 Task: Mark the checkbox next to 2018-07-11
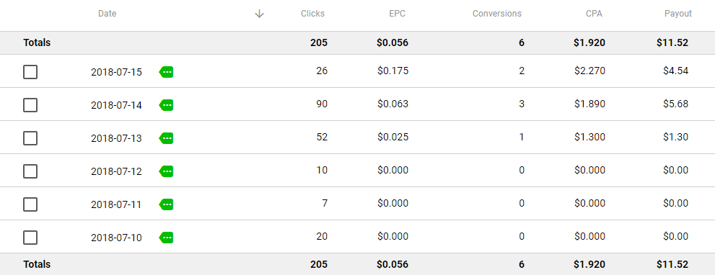(30, 204)
